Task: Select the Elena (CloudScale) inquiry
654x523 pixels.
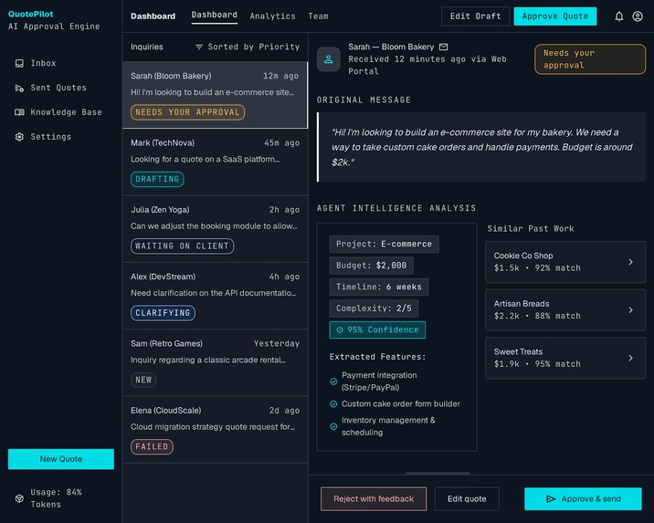Action: (215, 430)
